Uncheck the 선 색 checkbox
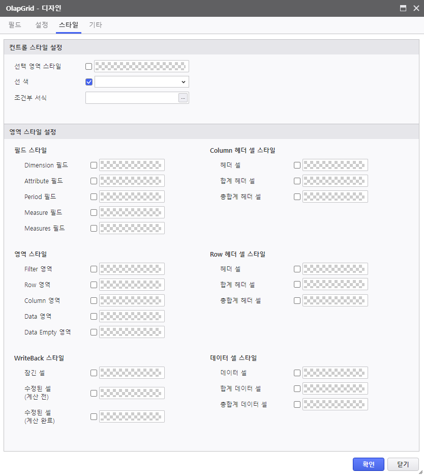Viewport: 424px width, 476px height. click(89, 82)
